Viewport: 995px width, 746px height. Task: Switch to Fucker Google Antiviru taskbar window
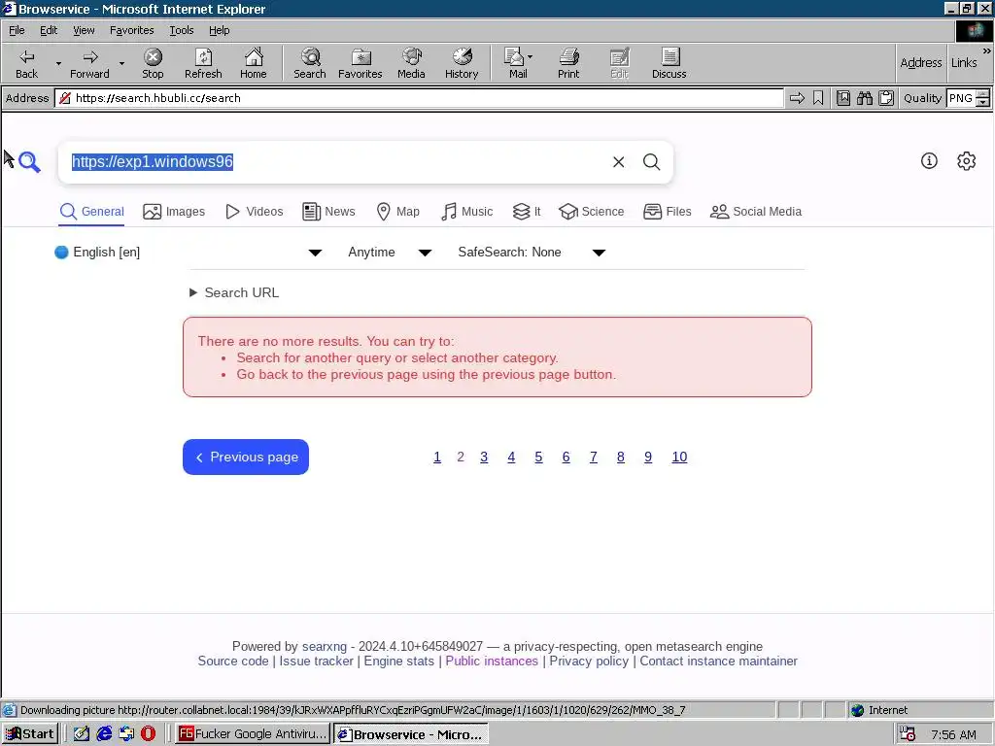pyautogui.click(x=253, y=734)
